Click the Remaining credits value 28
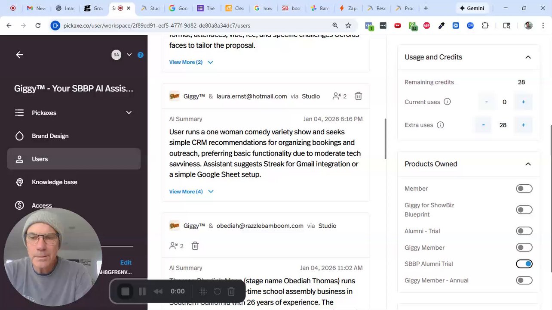 pos(521,82)
